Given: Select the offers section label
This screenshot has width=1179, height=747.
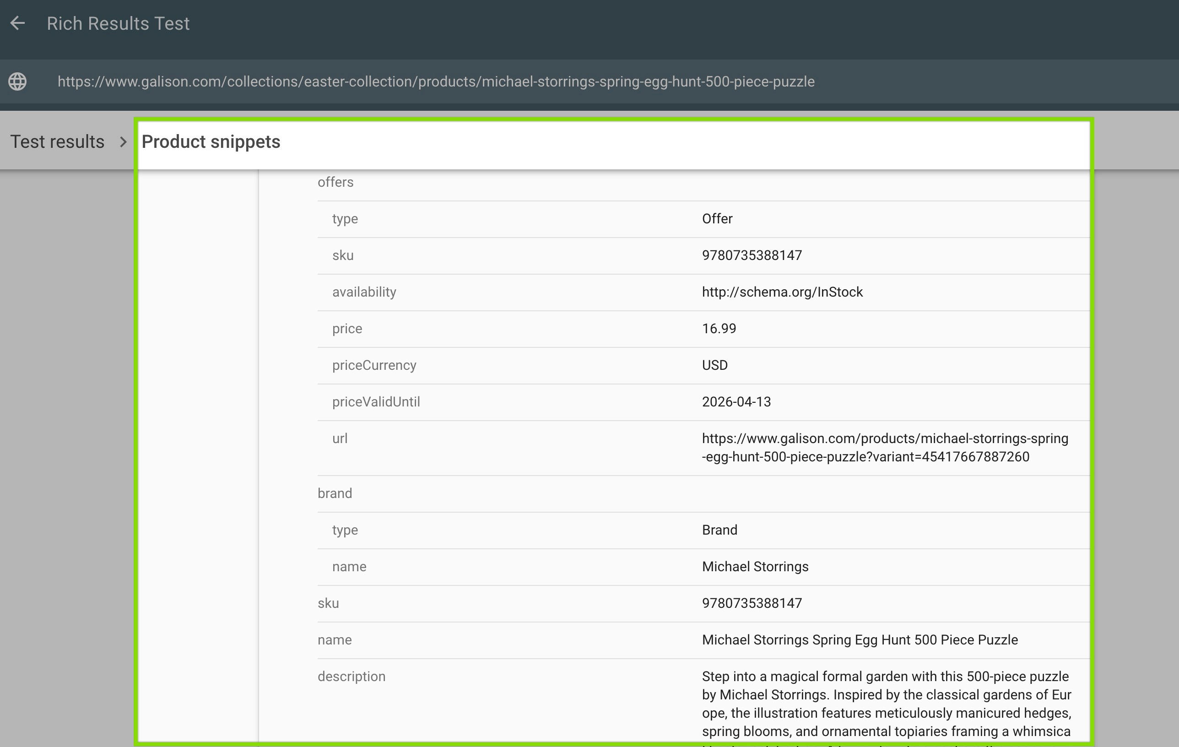Looking at the screenshot, I should click(x=335, y=182).
